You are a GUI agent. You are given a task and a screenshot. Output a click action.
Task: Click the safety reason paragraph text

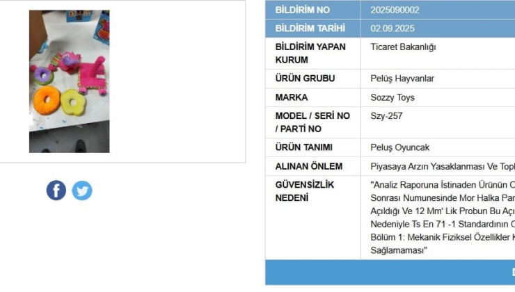coord(443,218)
